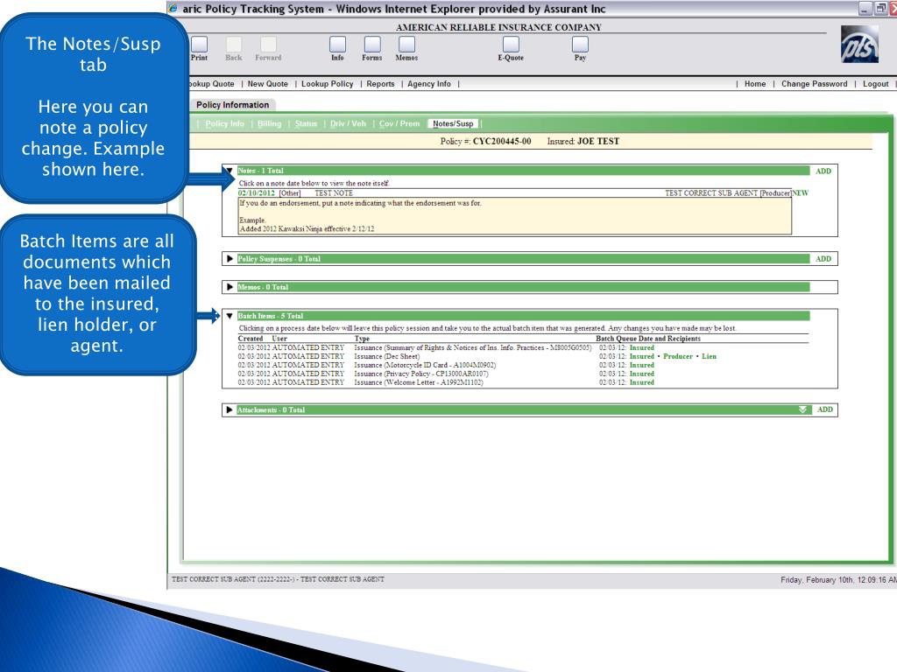
Task: Click the Producer recipient link
Action: tap(678, 357)
